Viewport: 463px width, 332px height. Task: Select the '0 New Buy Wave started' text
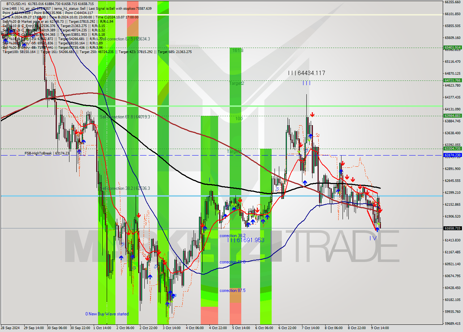(x=107, y=314)
